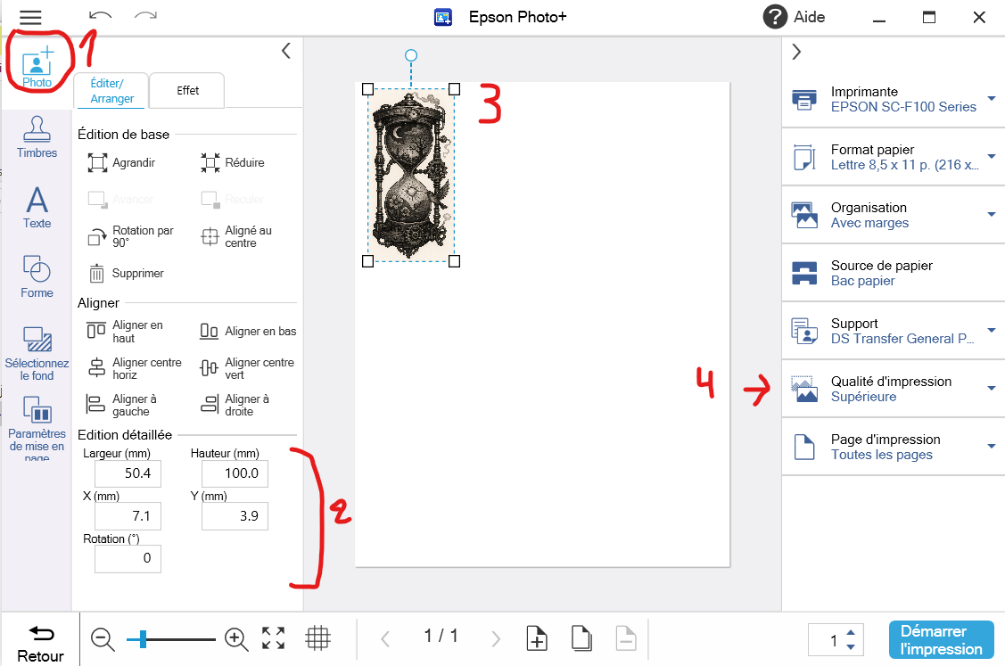Image resolution: width=1005 pixels, height=666 pixels.
Task: Click the delete page icon
Action: (x=626, y=638)
